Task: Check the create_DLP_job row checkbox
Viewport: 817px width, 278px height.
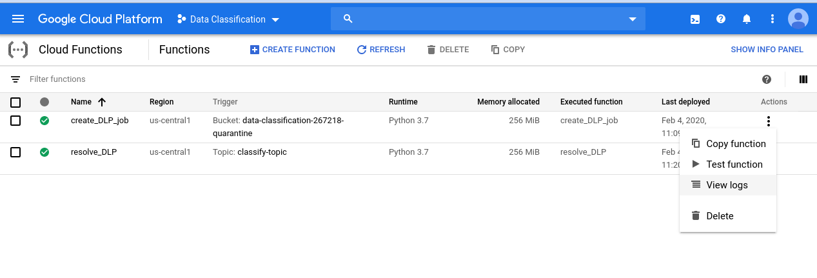Action: 16,121
